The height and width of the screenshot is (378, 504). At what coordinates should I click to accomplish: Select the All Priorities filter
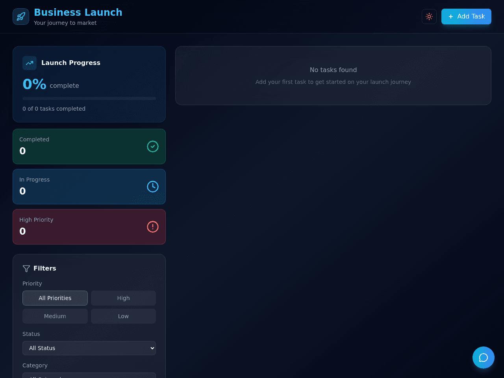click(55, 298)
